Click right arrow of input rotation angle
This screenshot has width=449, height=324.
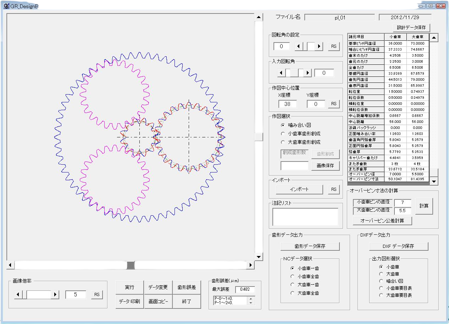click(x=307, y=73)
